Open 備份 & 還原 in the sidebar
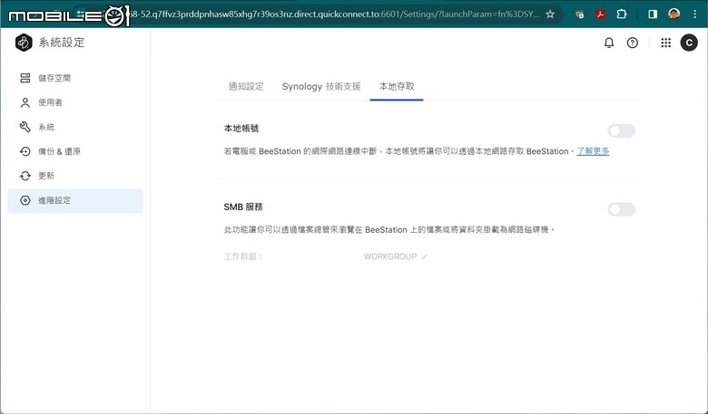This screenshot has width=708, height=414. pyautogui.click(x=75, y=151)
